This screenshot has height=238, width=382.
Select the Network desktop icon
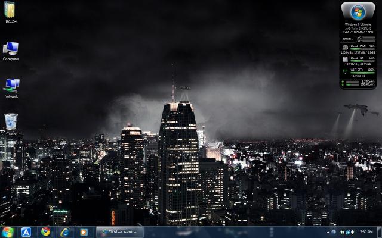click(11, 87)
